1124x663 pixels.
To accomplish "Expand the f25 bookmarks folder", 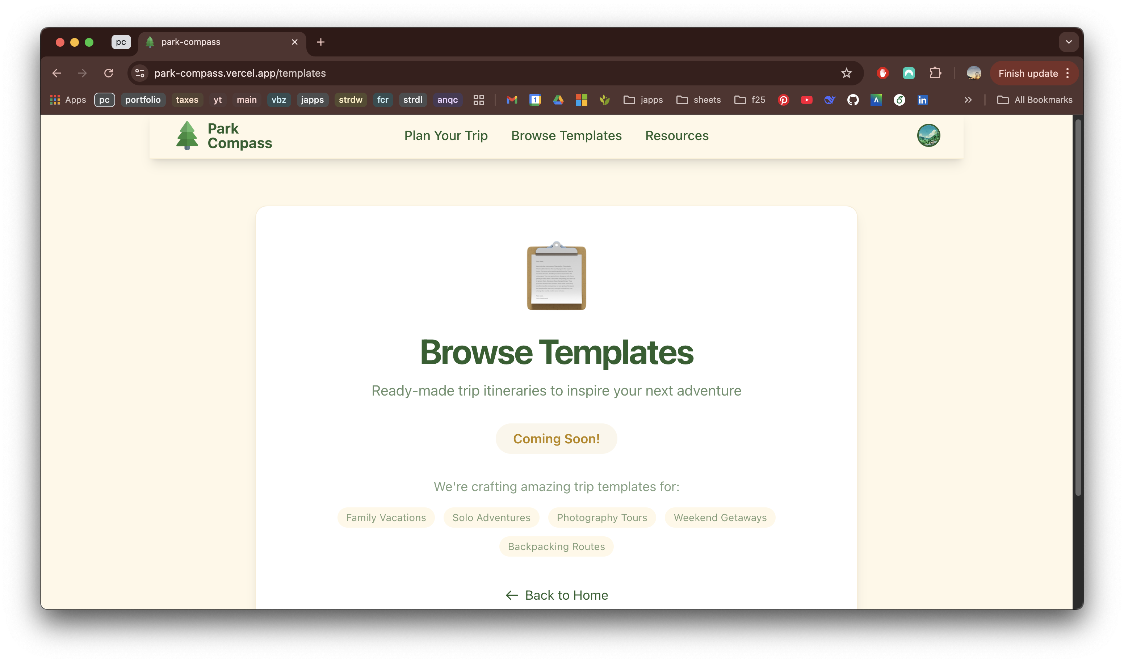I will coord(750,100).
